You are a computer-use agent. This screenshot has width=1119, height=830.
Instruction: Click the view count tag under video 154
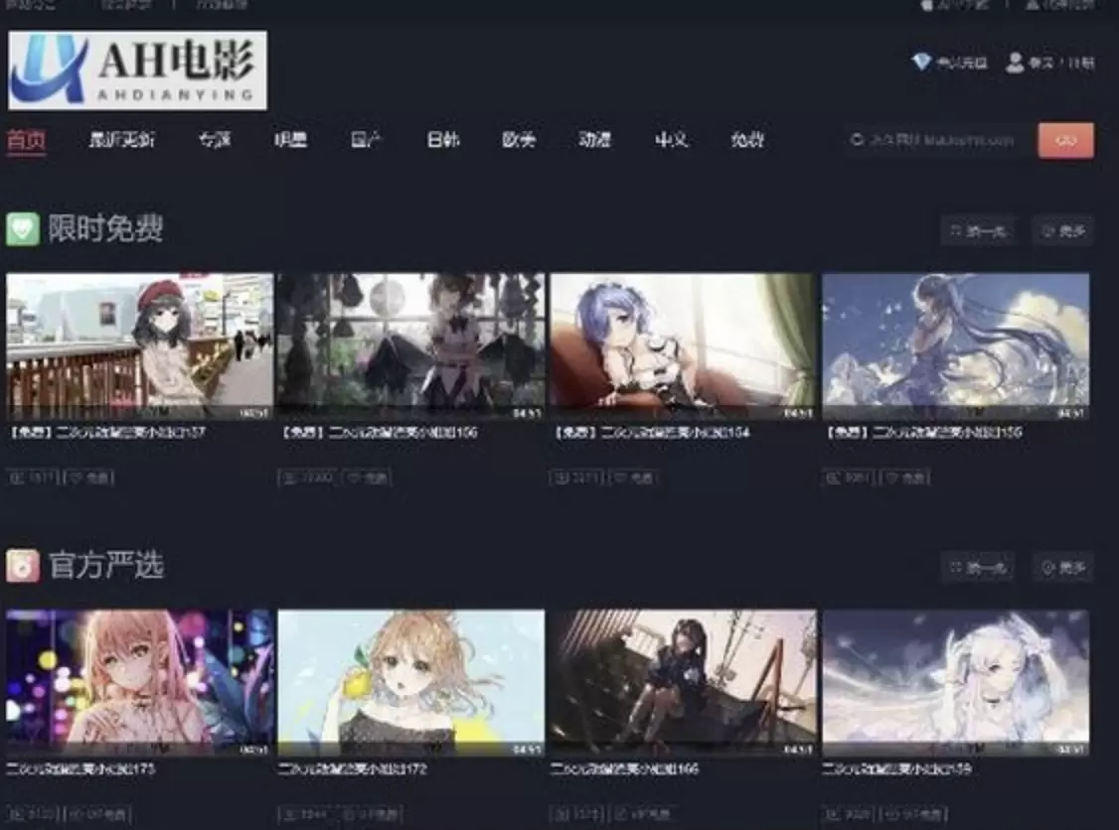tap(576, 477)
